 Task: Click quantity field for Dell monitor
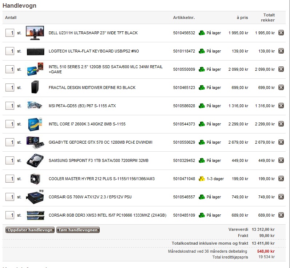(10, 33)
